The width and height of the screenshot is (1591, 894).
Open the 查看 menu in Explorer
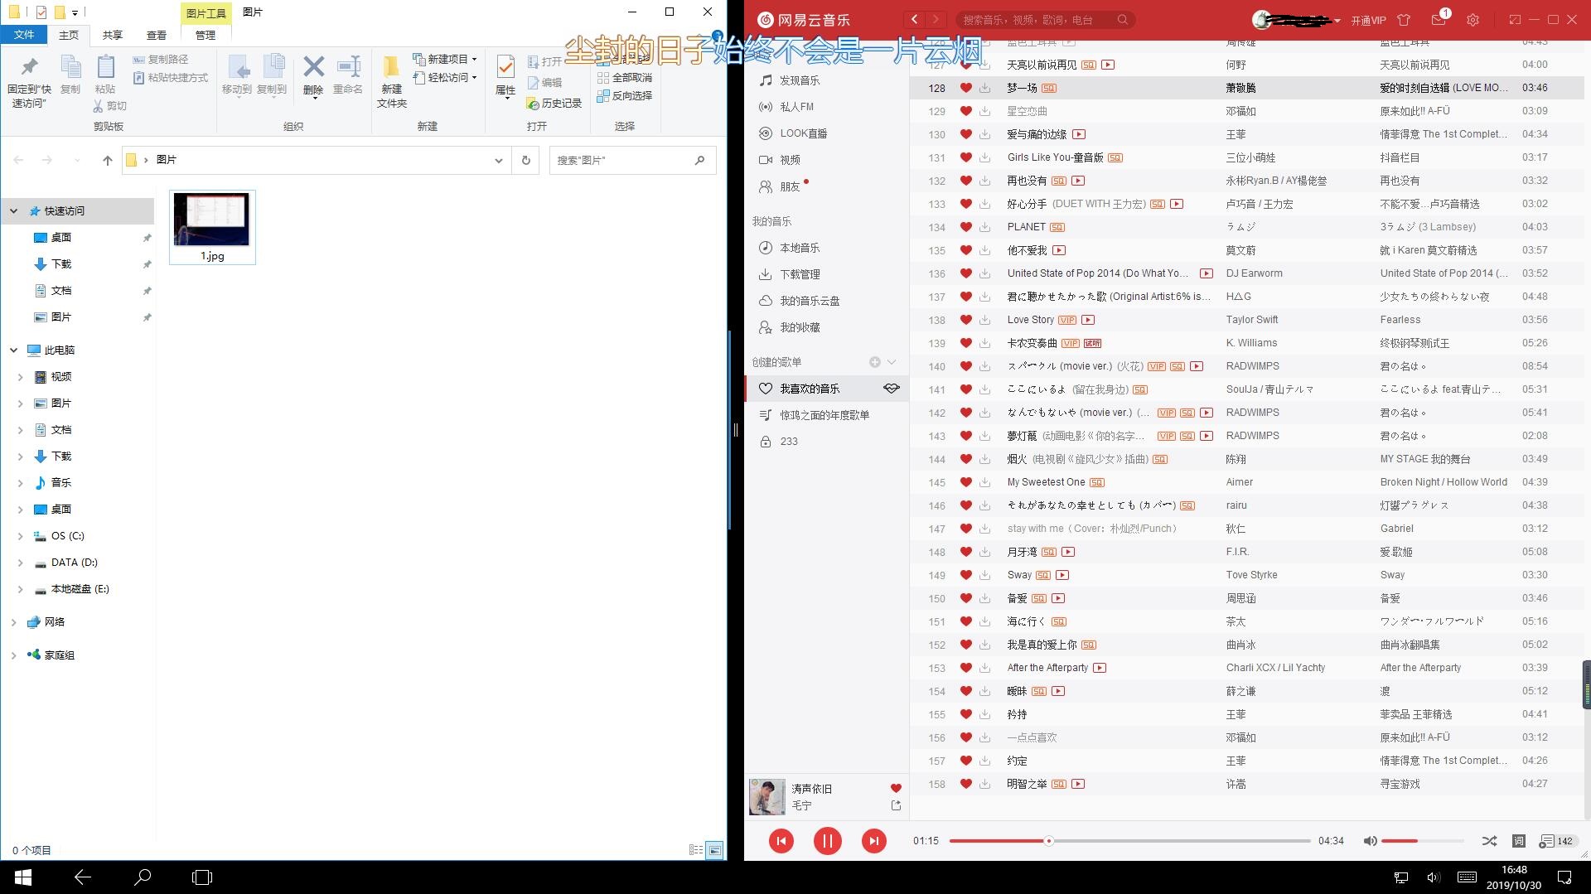(x=157, y=35)
